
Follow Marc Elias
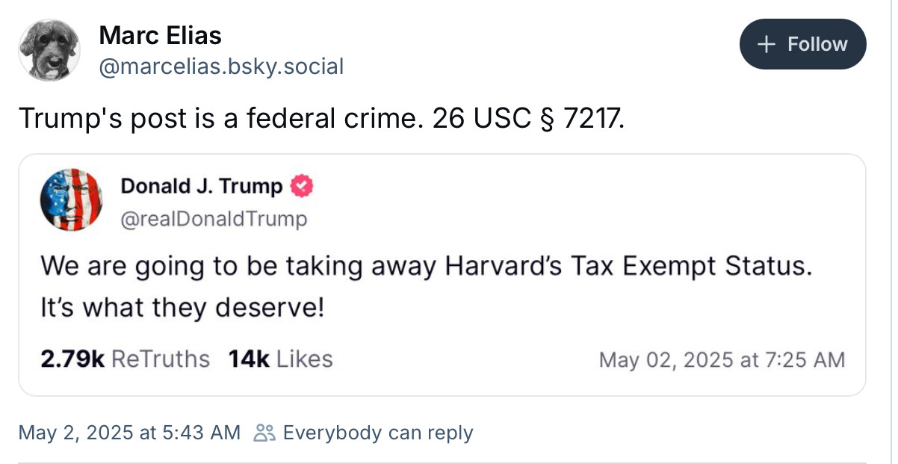coord(802,44)
